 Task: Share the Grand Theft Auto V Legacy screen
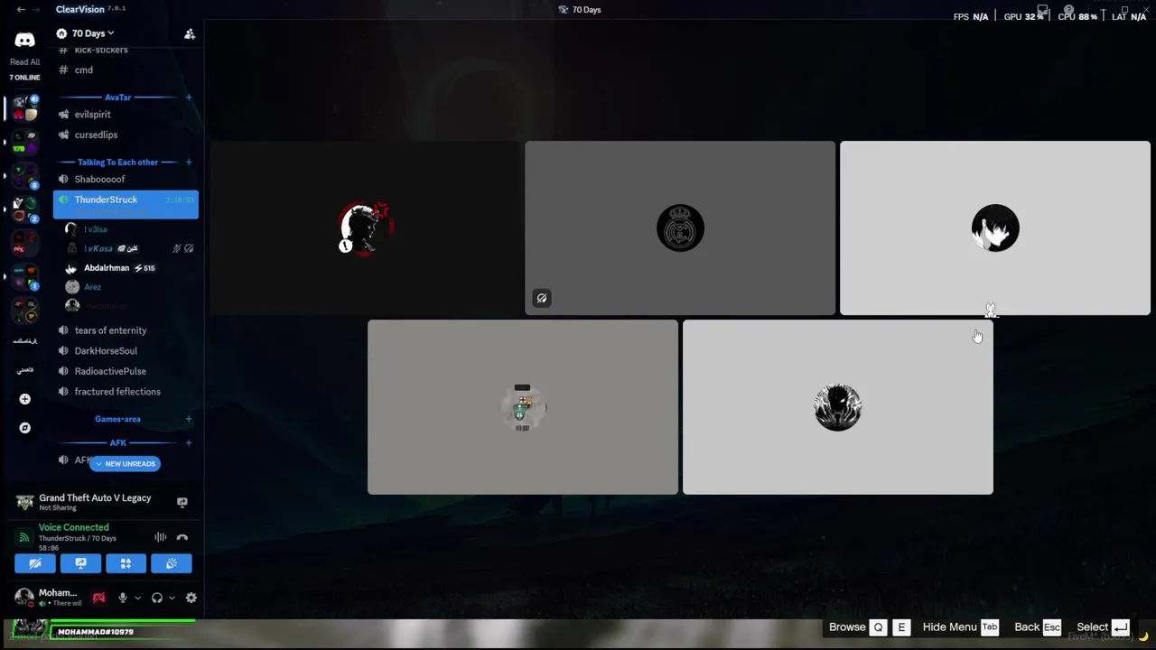182,502
